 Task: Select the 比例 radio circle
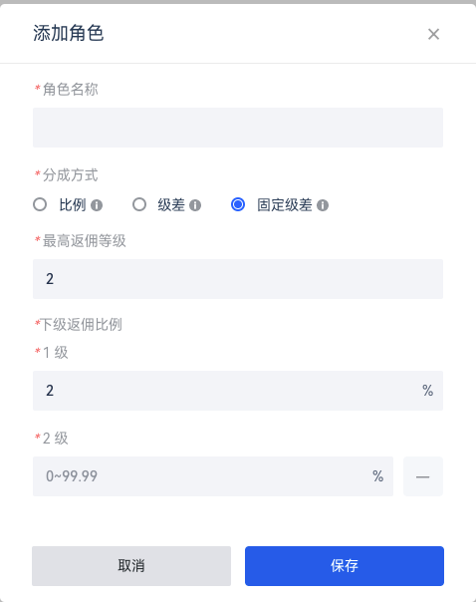point(40,204)
